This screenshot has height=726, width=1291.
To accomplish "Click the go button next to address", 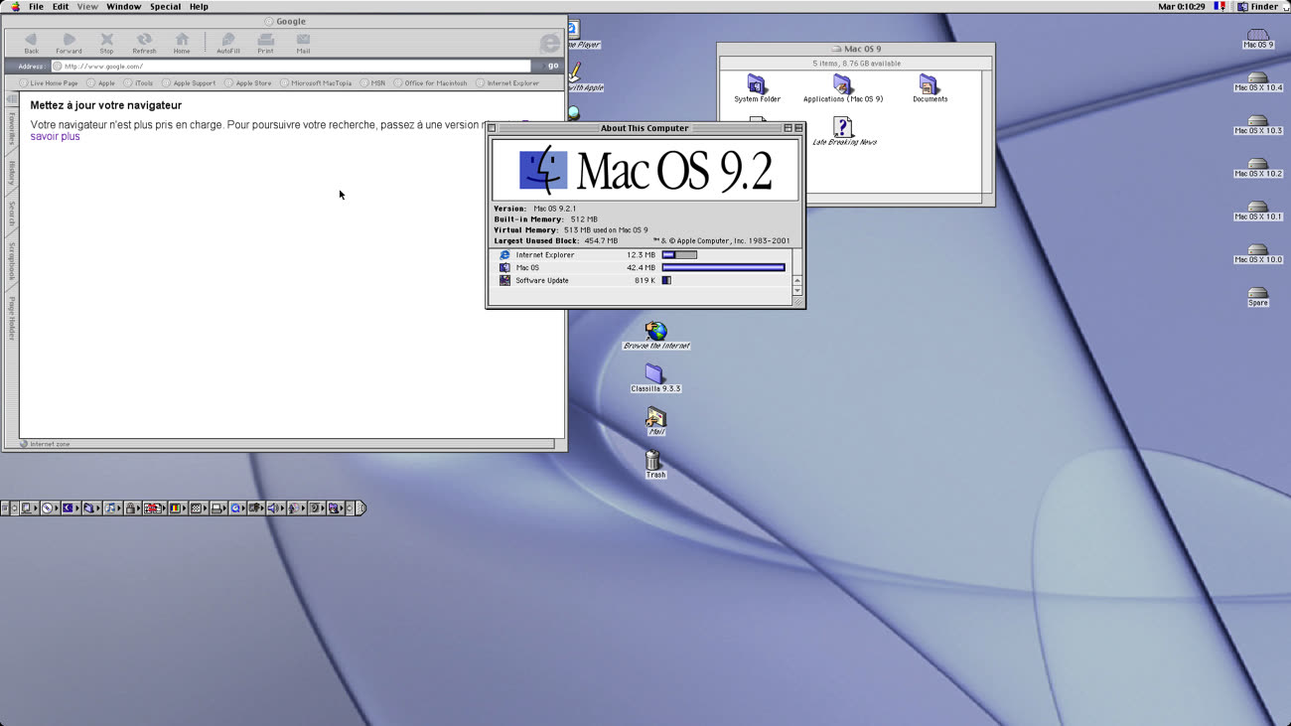I will pos(552,67).
